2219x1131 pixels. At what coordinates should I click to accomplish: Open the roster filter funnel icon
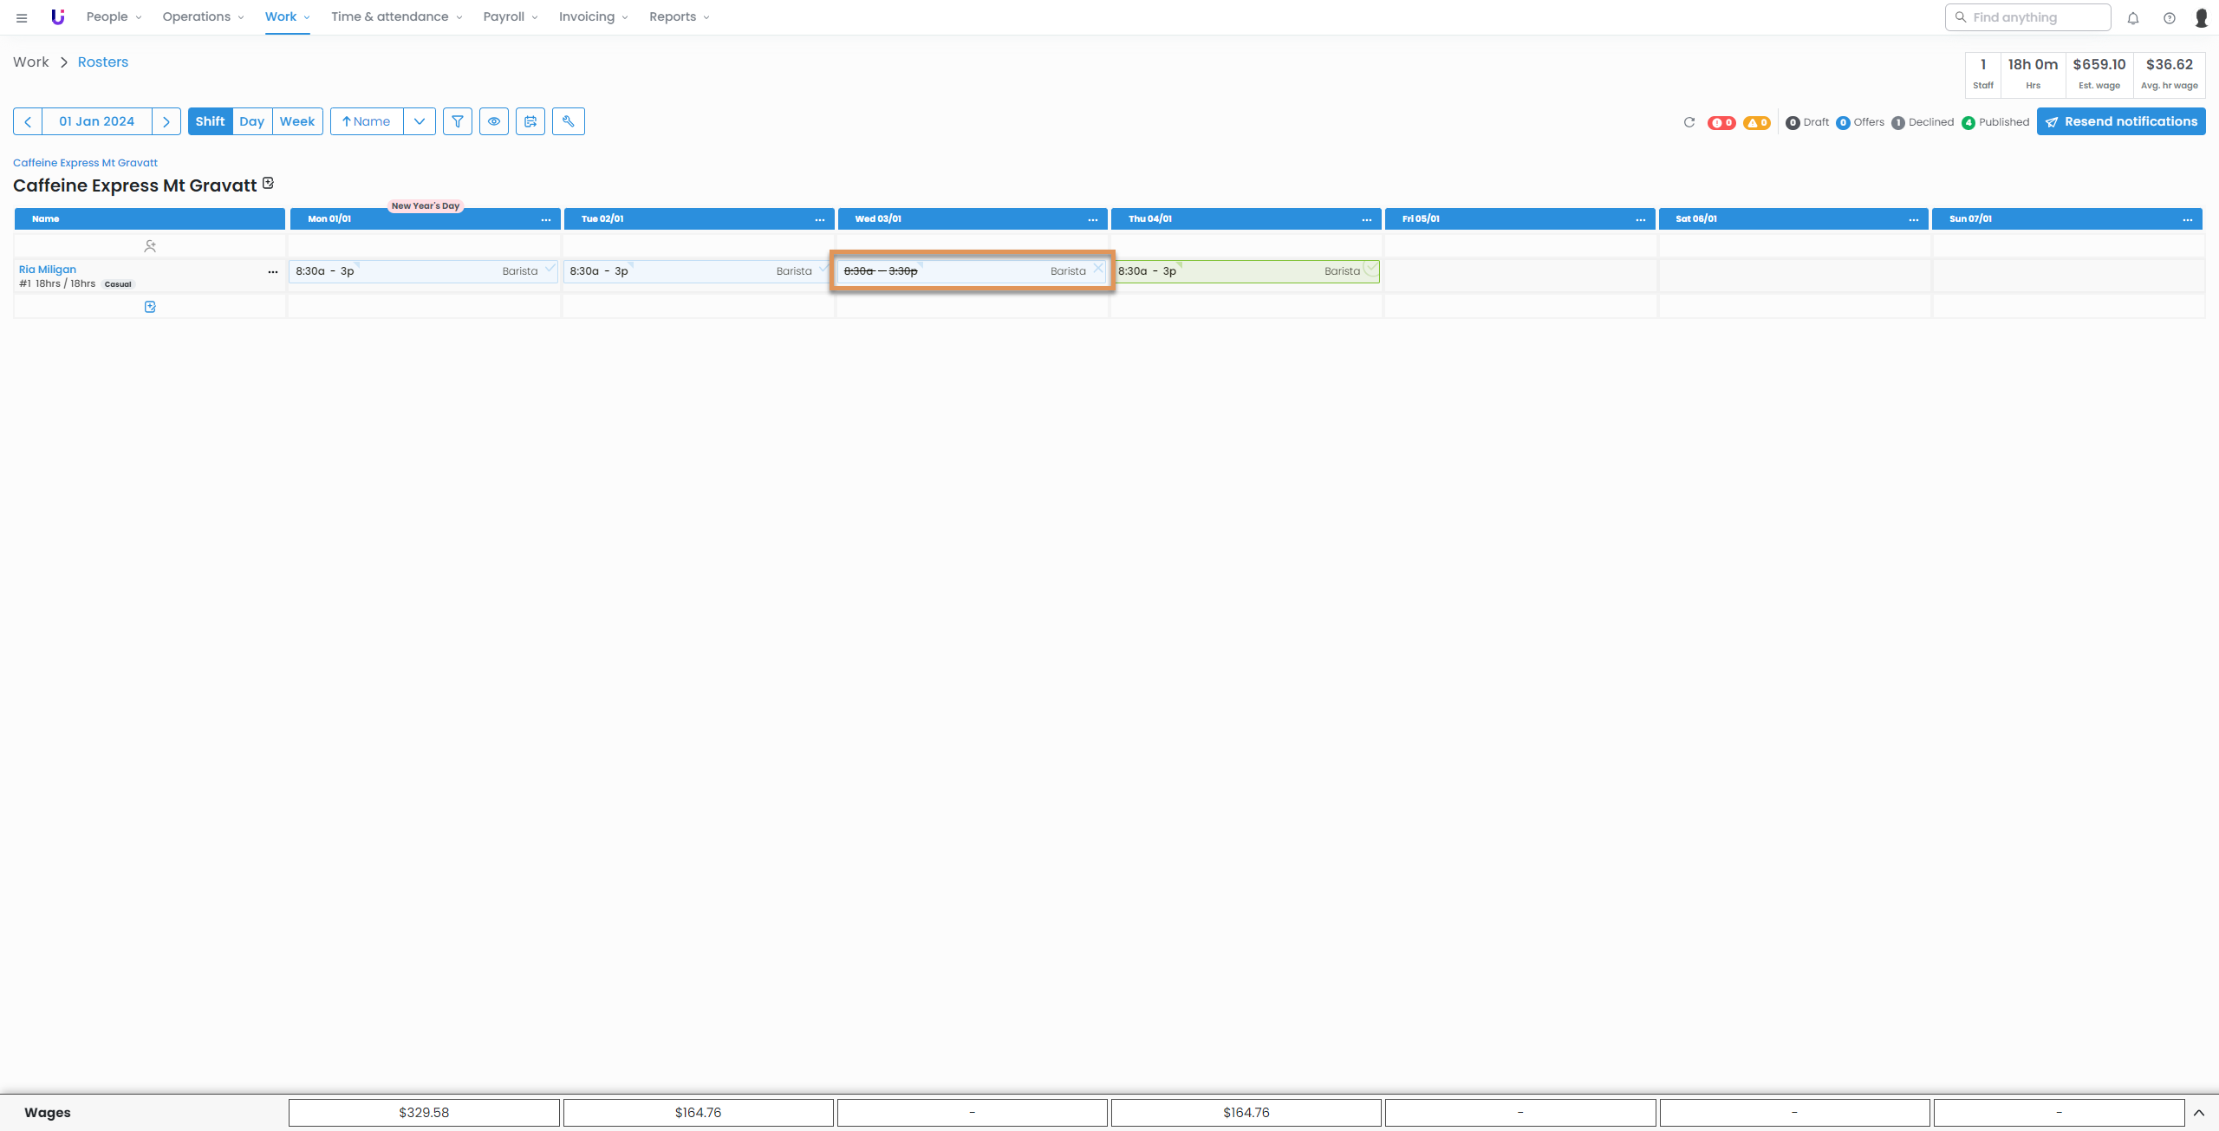click(x=457, y=121)
